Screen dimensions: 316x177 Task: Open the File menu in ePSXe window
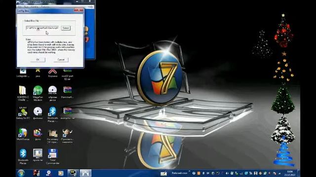[x=20, y=7]
